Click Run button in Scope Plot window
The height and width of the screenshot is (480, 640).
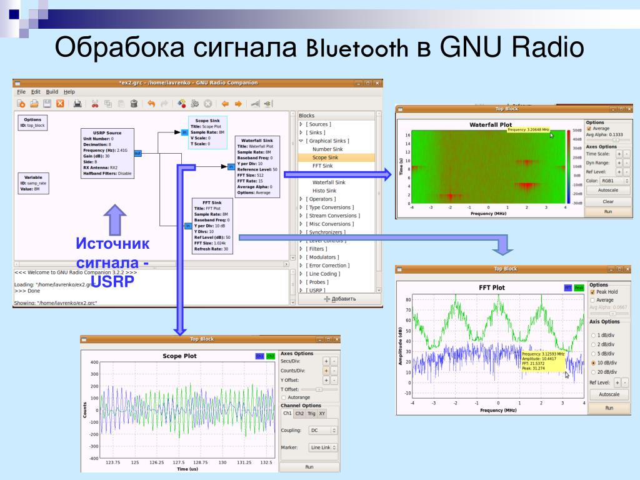[x=309, y=467]
